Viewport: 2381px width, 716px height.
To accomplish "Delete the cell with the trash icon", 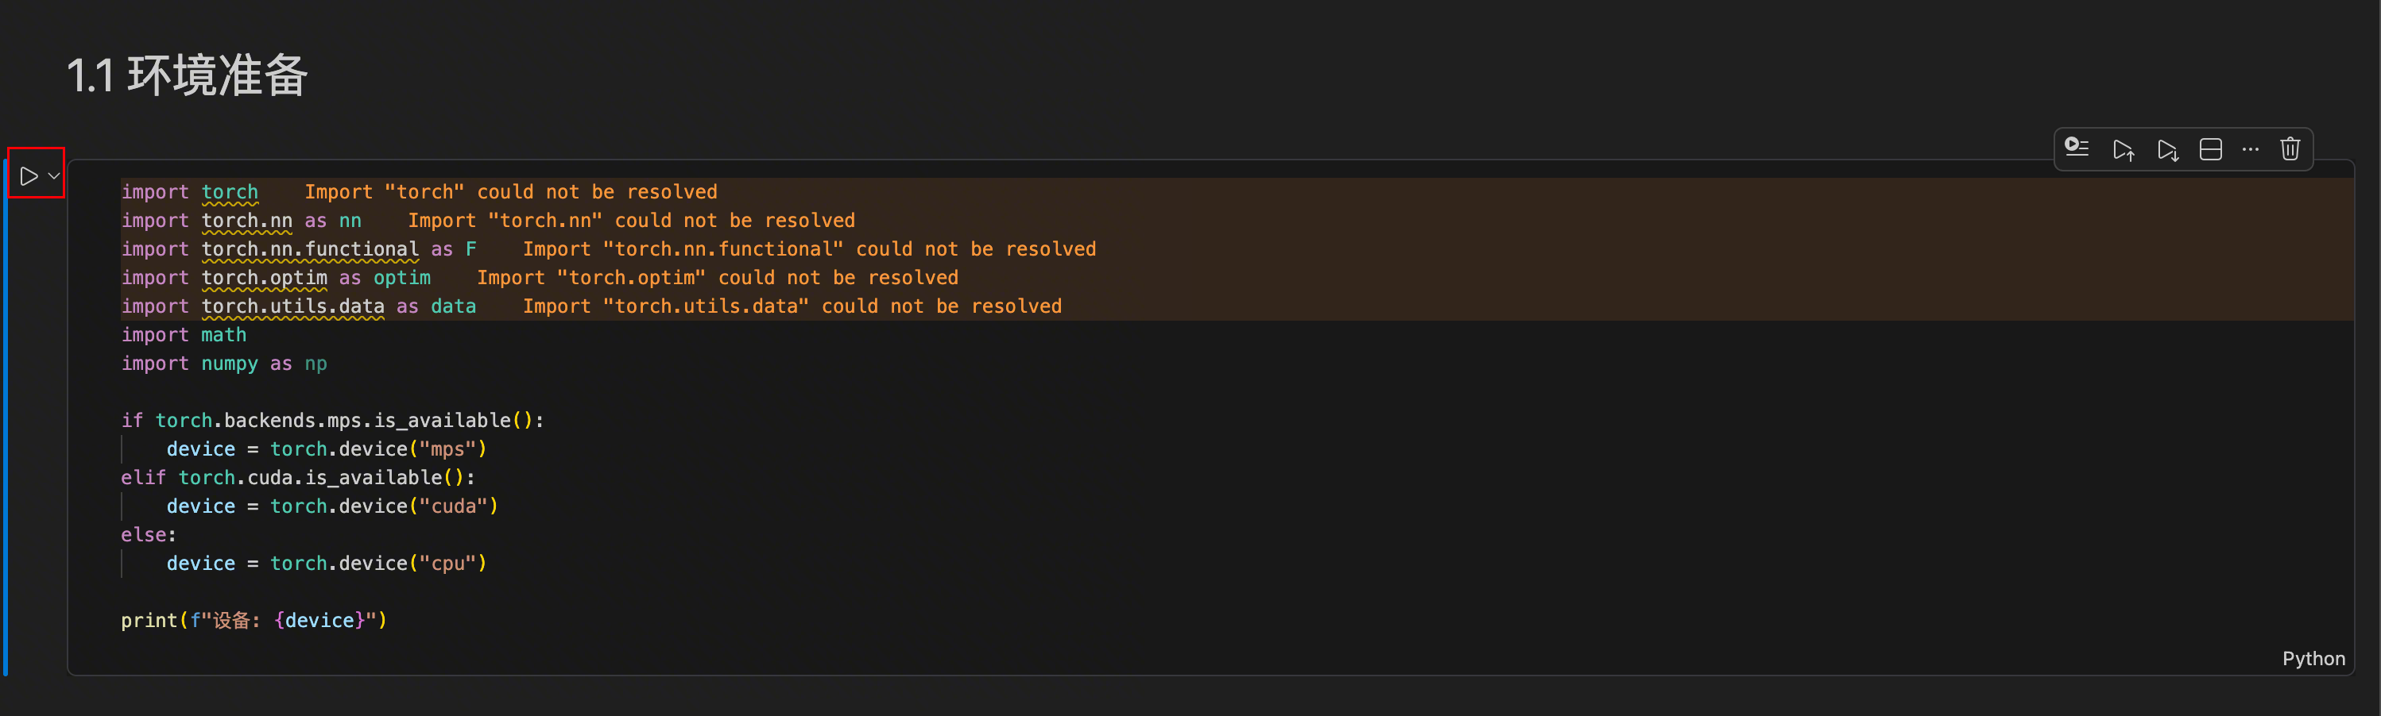I will 2290,149.
